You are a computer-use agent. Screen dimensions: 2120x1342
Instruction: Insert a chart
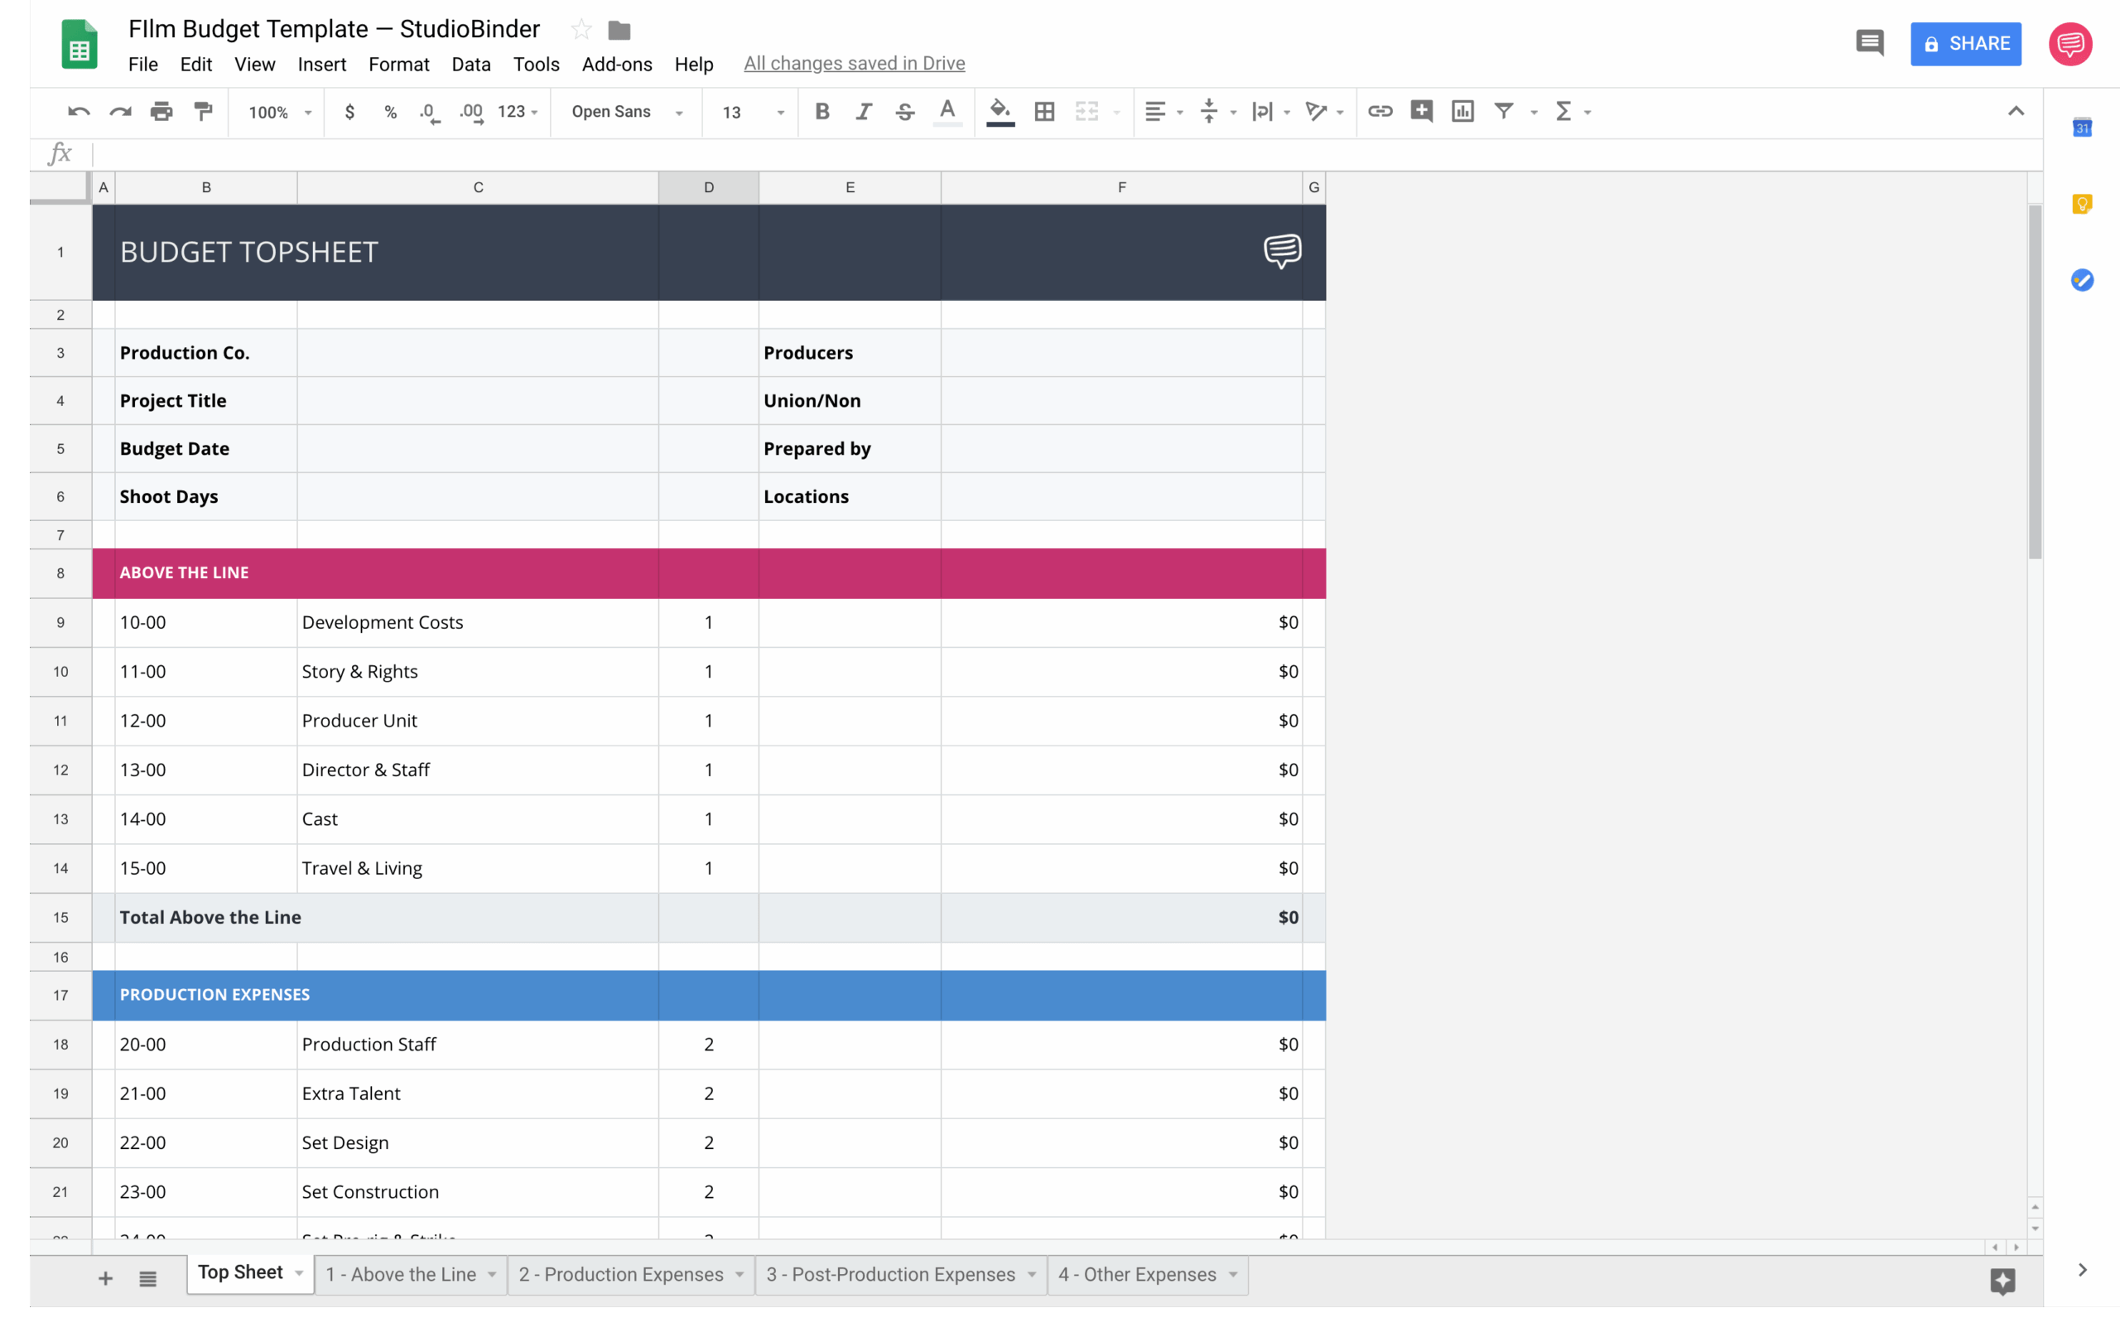point(1462,112)
